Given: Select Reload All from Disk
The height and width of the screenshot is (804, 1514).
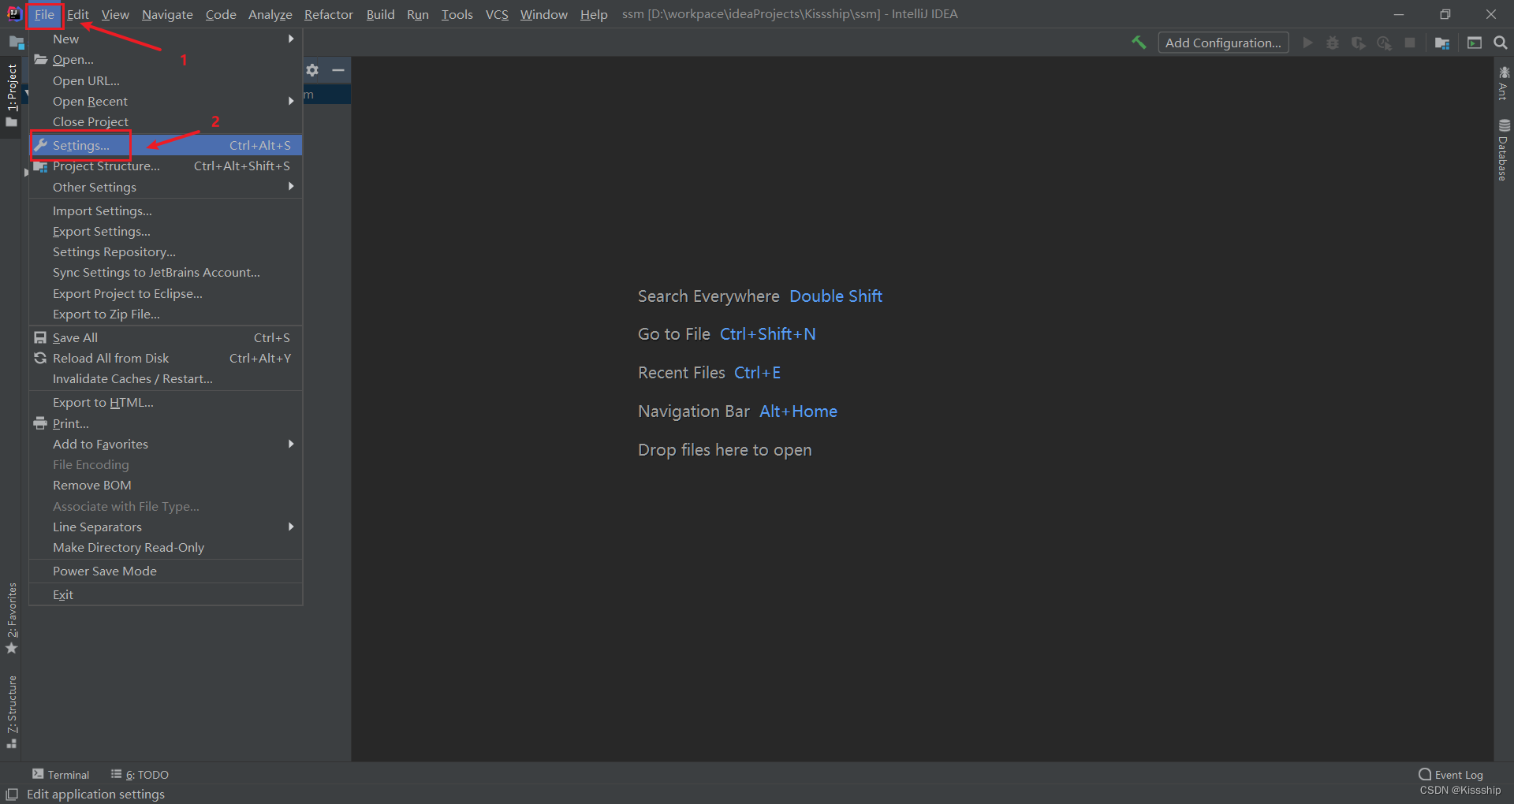Looking at the screenshot, I should [x=166, y=358].
